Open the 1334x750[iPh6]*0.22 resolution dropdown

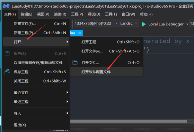[x=96, y=23]
